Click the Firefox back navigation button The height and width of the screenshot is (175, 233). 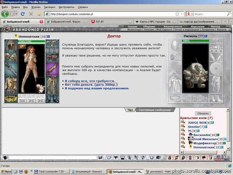5,14
